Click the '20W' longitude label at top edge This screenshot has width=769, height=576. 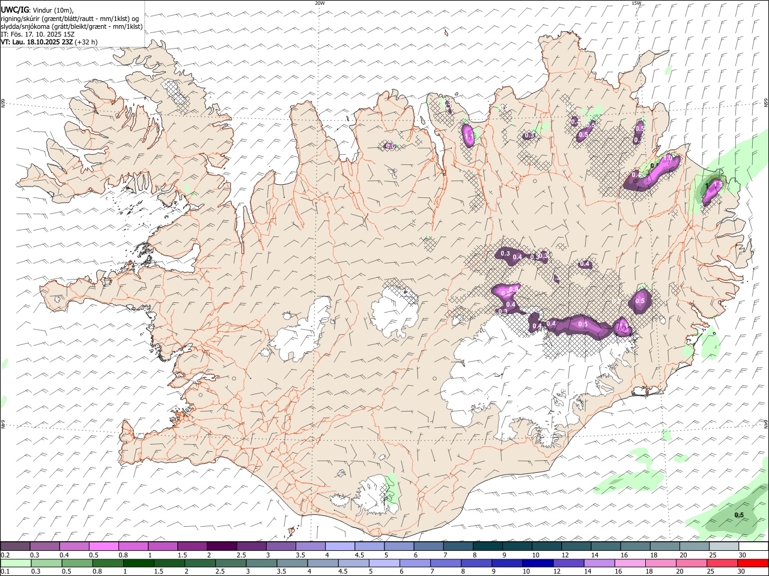tap(320, 3)
